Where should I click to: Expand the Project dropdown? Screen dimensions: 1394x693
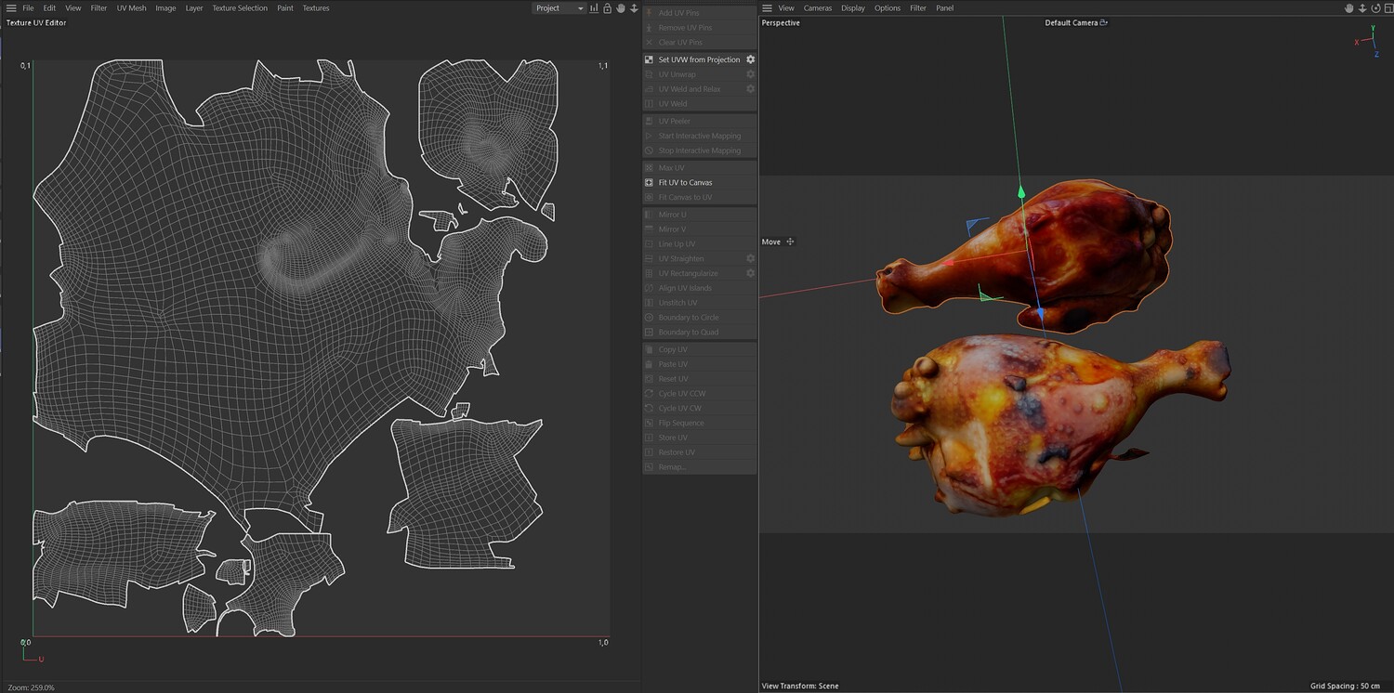[559, 8]
